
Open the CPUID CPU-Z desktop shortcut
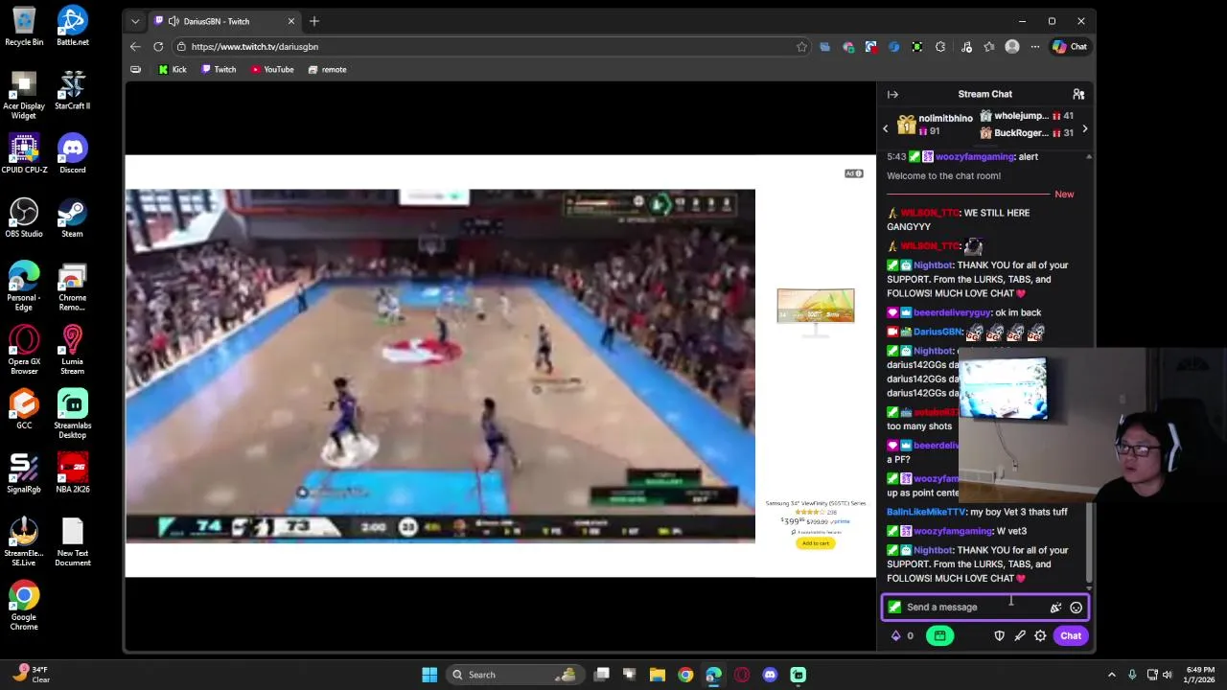(24, 153)
